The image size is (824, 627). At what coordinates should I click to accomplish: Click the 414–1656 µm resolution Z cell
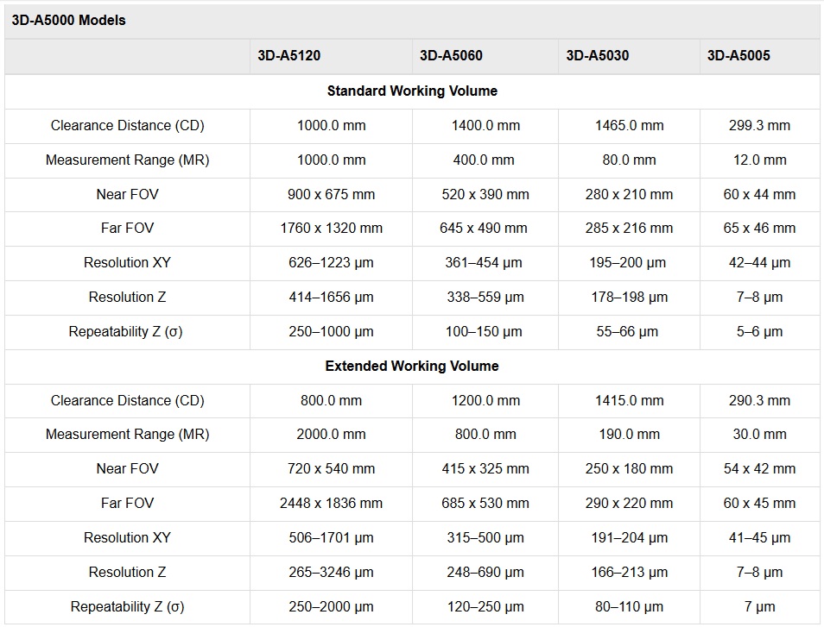coord(331,298)
